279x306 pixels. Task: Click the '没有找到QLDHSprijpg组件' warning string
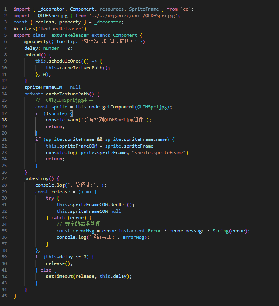tap(114, 120)
